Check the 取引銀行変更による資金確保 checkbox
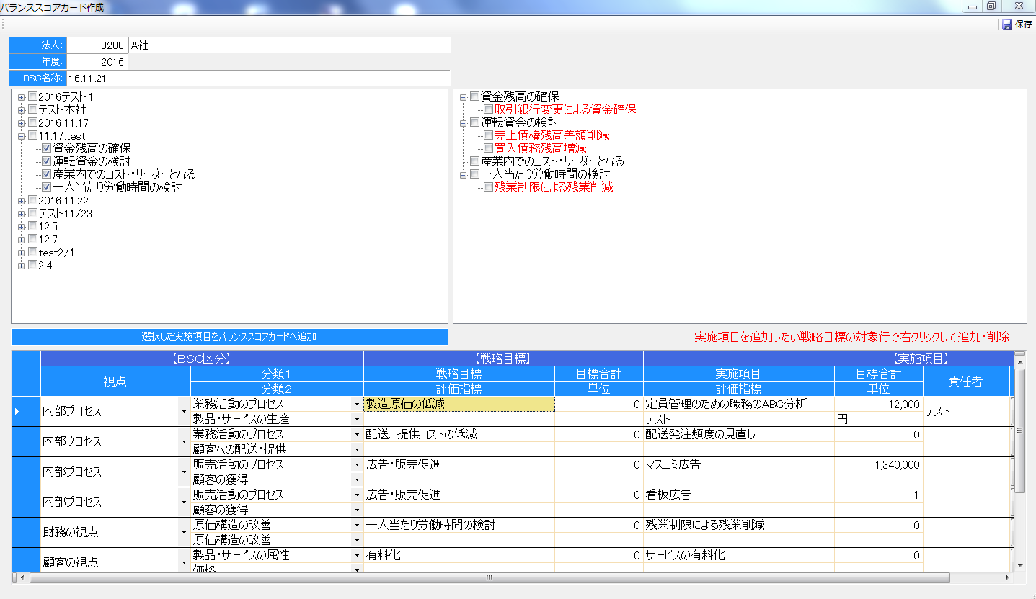Screen dimensions: 1036x599 [x=489, y=109]
